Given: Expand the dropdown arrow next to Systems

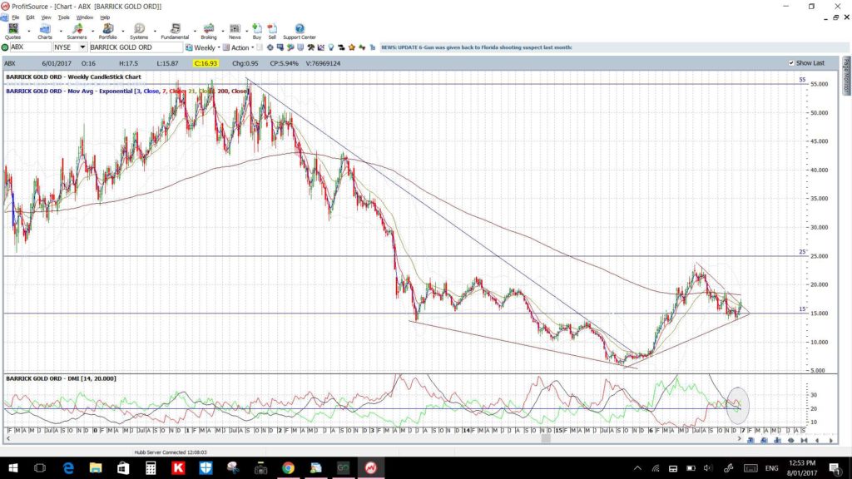Looking at the screenshot, I should click(x=154, y=31).
